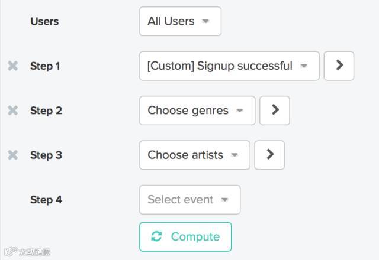Click the Users row label
The image size is (379, 260).
coord(44,21)
